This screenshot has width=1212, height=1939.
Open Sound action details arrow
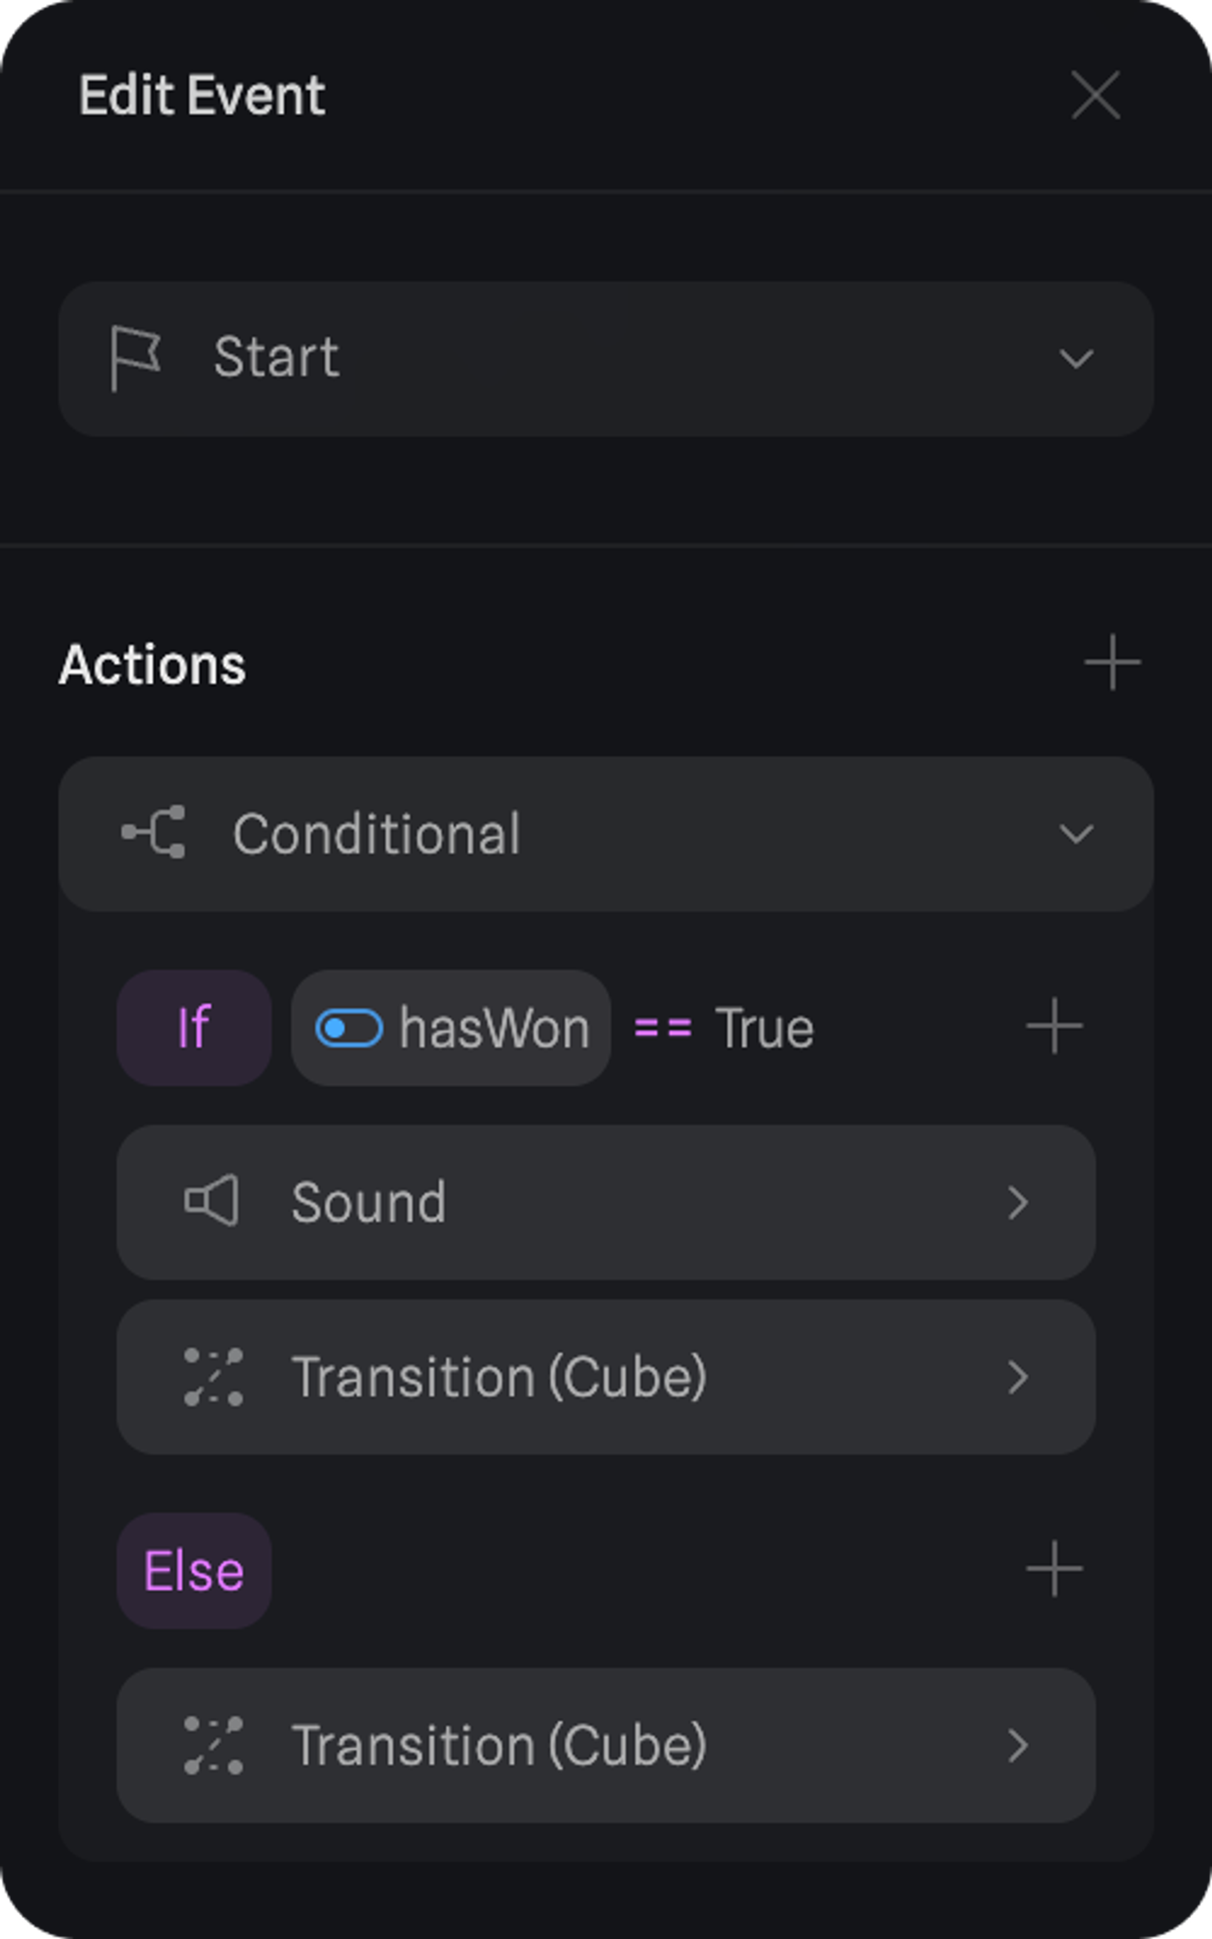point(1017,1203)
